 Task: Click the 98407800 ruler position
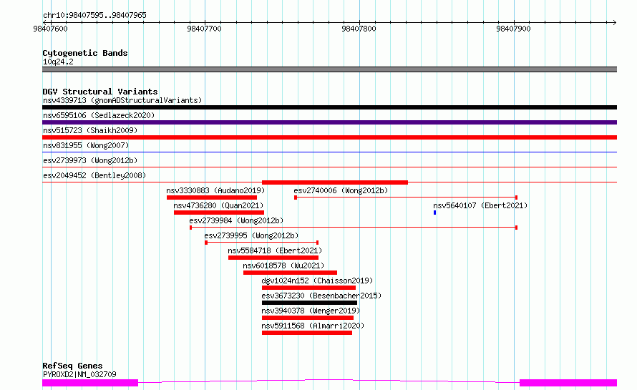pos(359,29)
